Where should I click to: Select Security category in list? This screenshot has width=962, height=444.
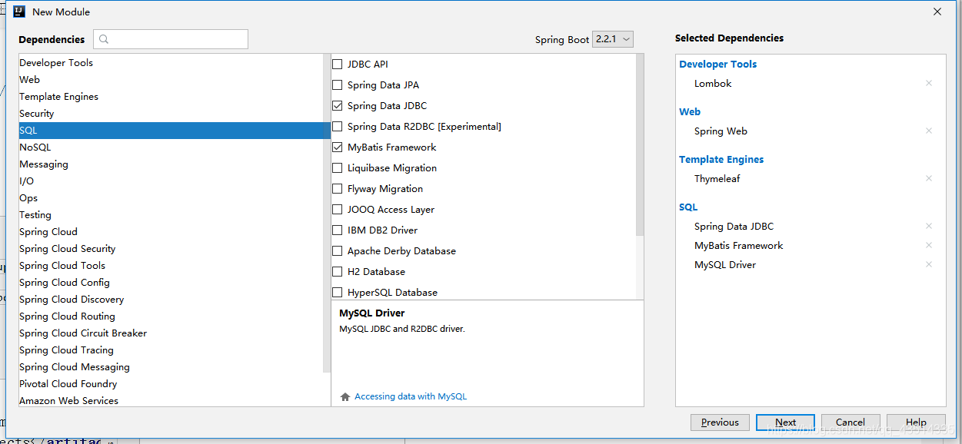click(x=171, y=113)
